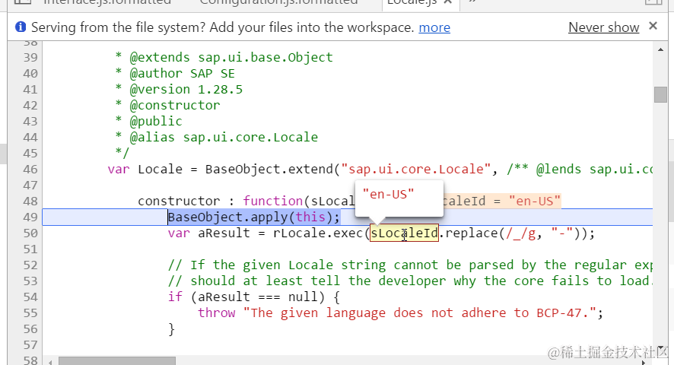Click the blue info icon in the infobar
This screenshot has width=674, height=365.
click(21, 27)
